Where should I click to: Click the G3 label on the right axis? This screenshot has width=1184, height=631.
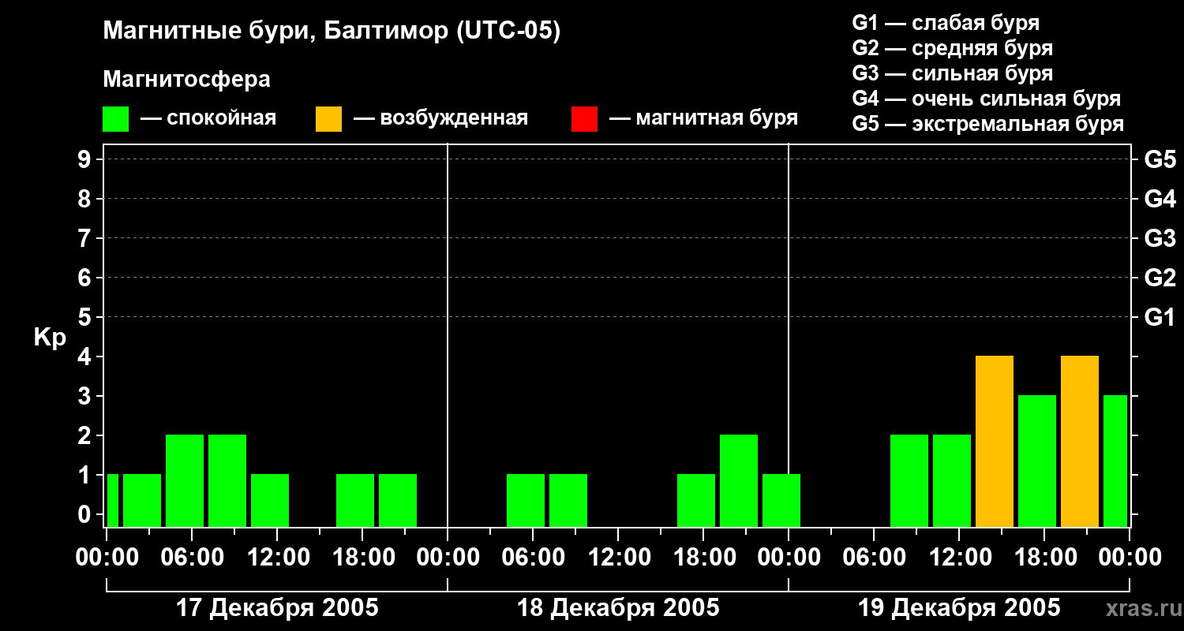[1160, 238]
